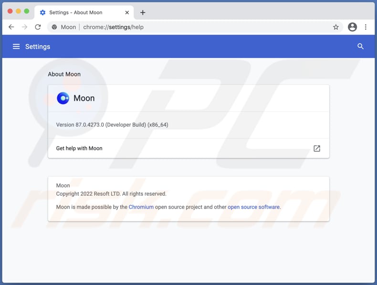Click the gear favicon on the Settings tab
Image resolution: width=377 pixels, height=285 pixels.
(42, 12)
